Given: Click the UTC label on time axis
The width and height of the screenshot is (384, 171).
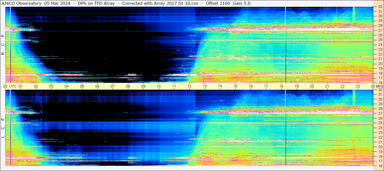Looking at the screenshot, I should click(13, 86).
